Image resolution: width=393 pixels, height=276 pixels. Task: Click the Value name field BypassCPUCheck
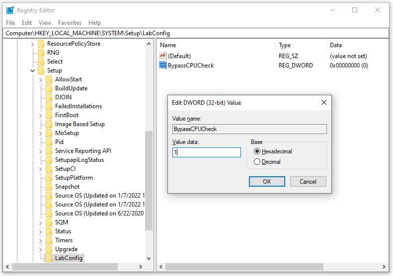(x=249, y=129)
